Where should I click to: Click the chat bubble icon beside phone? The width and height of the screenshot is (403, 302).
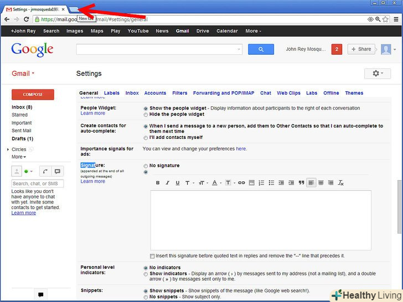point(58,171)
